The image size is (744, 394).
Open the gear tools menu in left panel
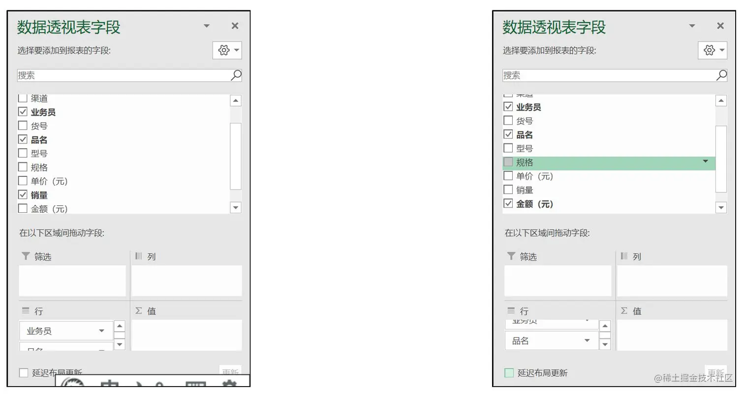click(x=227, y=50)
